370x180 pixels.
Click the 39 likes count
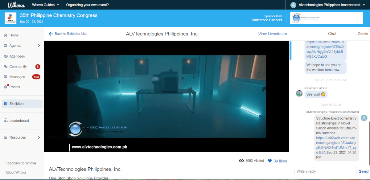pos(280,161)
